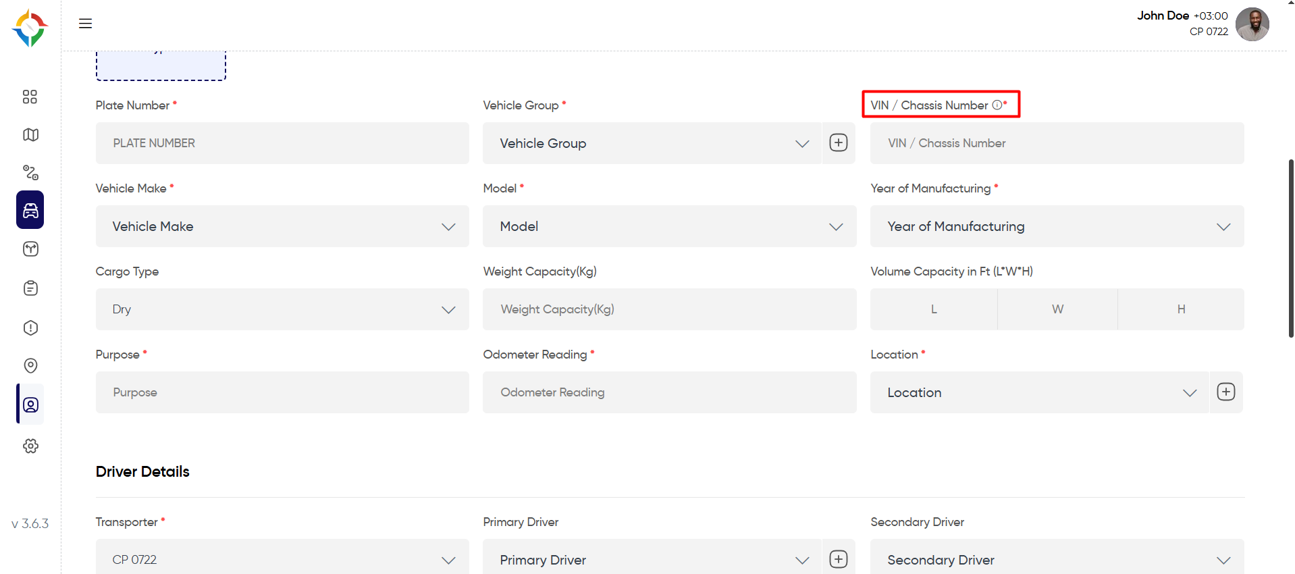
Task: Open the settings gear icon in sidebar
Action: click(x=30, y=446)
